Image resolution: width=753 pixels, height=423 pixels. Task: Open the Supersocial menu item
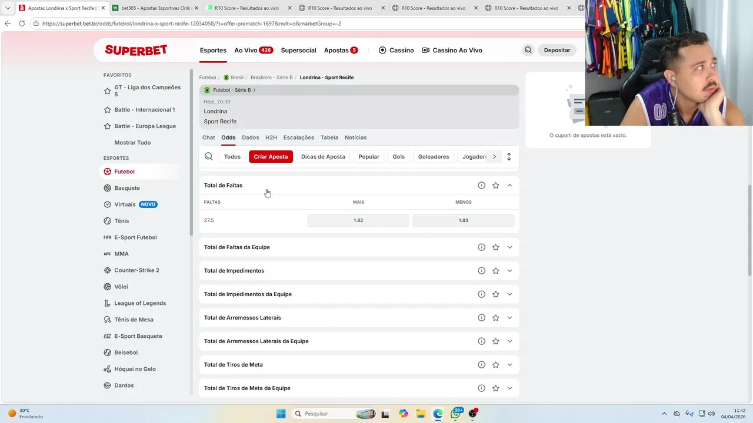pyautogui.click(x=298, y=50)
